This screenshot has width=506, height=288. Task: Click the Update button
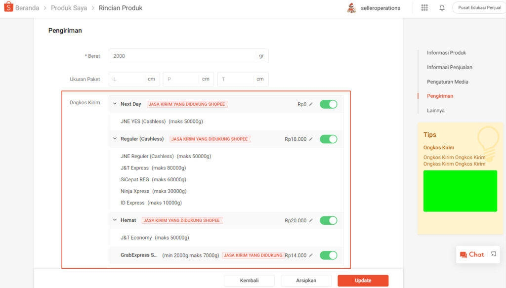point(363,281)
